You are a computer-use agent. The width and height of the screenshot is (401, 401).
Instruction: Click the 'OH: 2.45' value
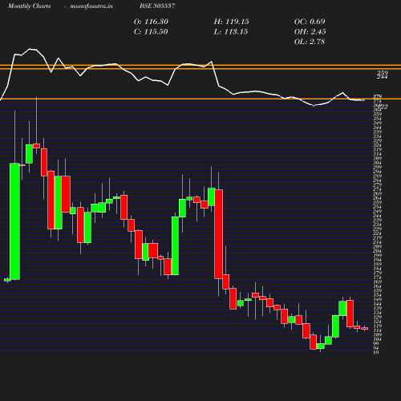point(310,31)
